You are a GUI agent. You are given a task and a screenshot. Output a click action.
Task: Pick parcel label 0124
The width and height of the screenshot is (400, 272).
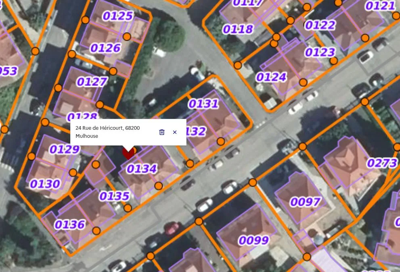271,77
